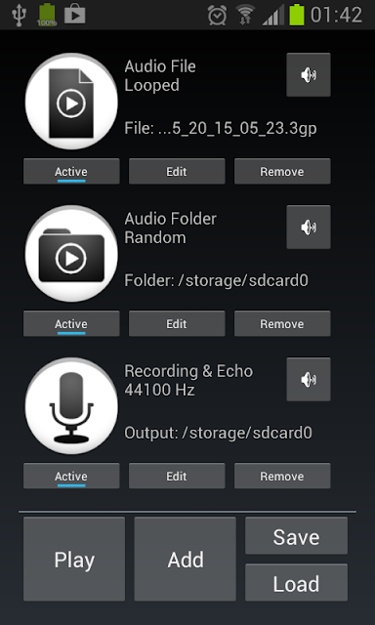Remove the Audio Folder item
Image resolution: width=375 pixels, height=625 pixels.
click(x=282, y=323)
